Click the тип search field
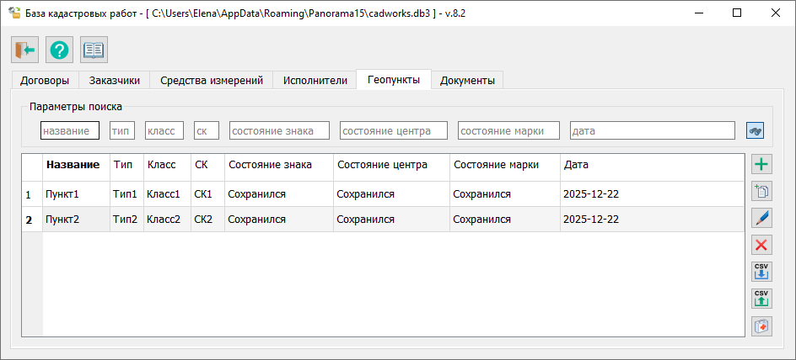This screenshot has height=360, width=796. tap(122, 130)
